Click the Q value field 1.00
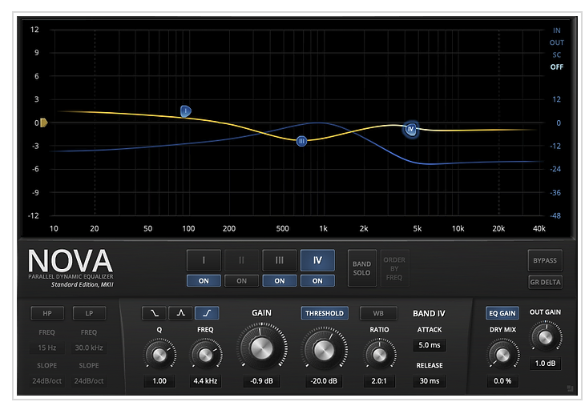 (x=159, y=381)
